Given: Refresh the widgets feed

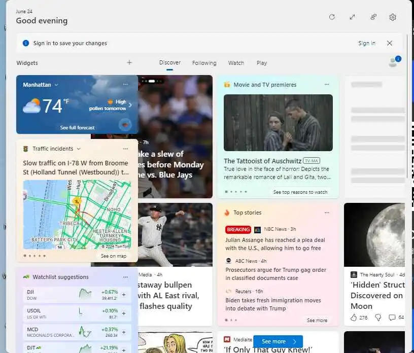Looking at the screenshot, I should 332,17.
